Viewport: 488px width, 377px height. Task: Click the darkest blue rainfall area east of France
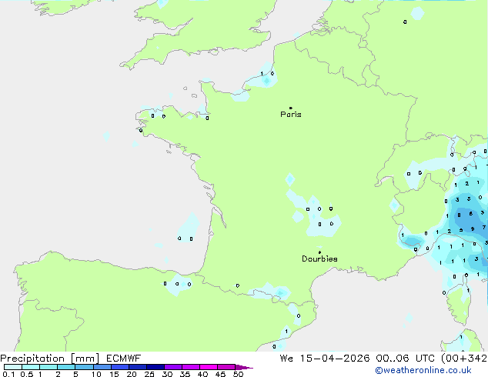(x=469, y=218)
